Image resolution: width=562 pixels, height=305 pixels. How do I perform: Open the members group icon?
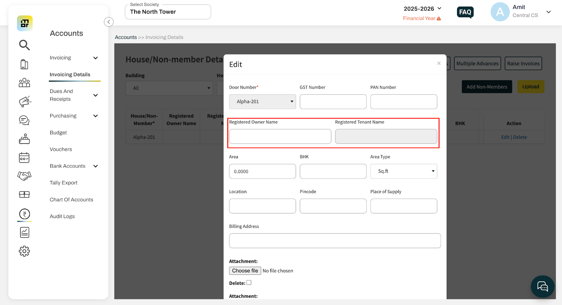(24, 83)
